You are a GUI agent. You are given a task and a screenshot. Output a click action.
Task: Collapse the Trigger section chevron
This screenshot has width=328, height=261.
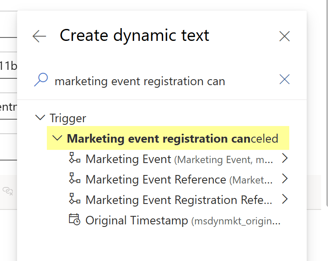click(x=40, y=118)
